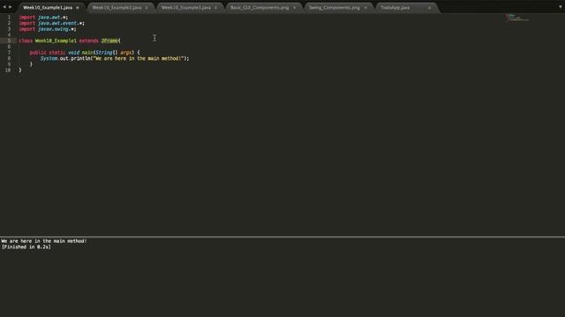Viewport: 565px width, 317px height.
Task: Click the output line 'We are here in the main method!'
Action: point(44,241)
